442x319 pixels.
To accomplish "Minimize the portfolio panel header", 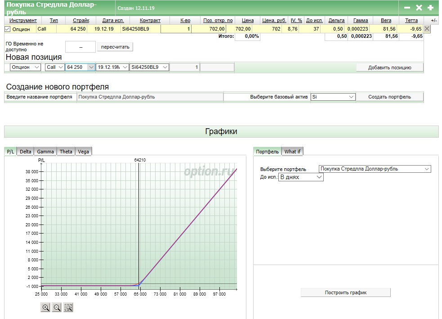I will (x=407, y=8).
